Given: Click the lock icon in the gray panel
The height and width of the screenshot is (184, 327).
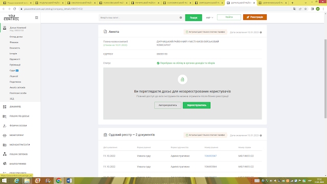Looking at the screenshot, I should point(182,80).
